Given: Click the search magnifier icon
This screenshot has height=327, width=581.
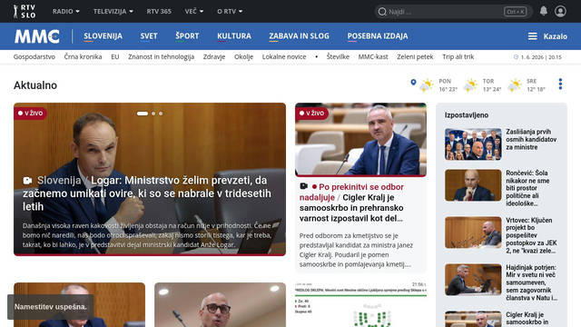Looking at the screenshot, I should coord(382,12).
